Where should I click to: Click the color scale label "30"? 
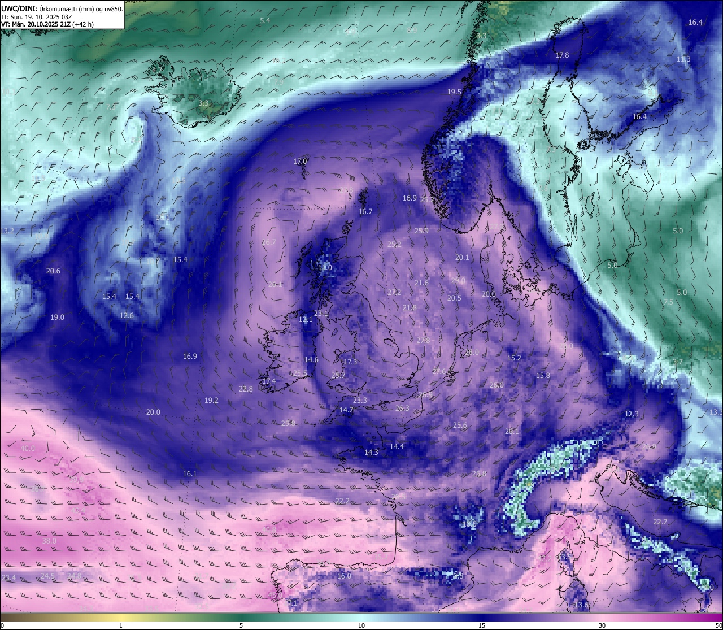coord(602,625)
